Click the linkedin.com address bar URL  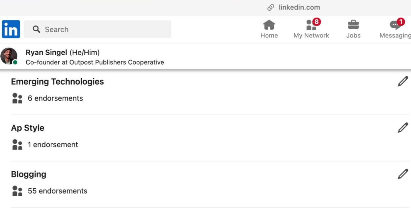pos(299,7)
